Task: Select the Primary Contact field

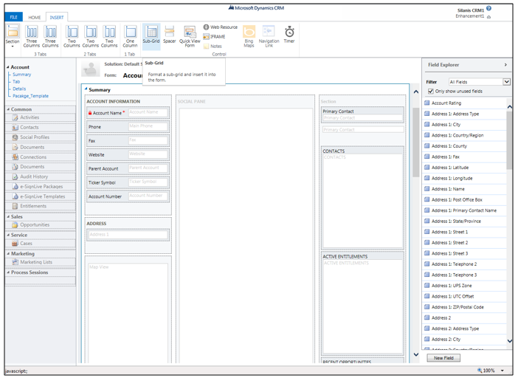Action: (362, 114)
